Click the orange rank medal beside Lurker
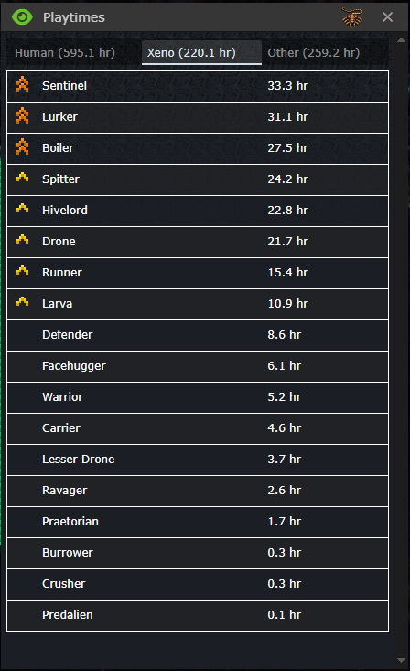 point(23,116)
